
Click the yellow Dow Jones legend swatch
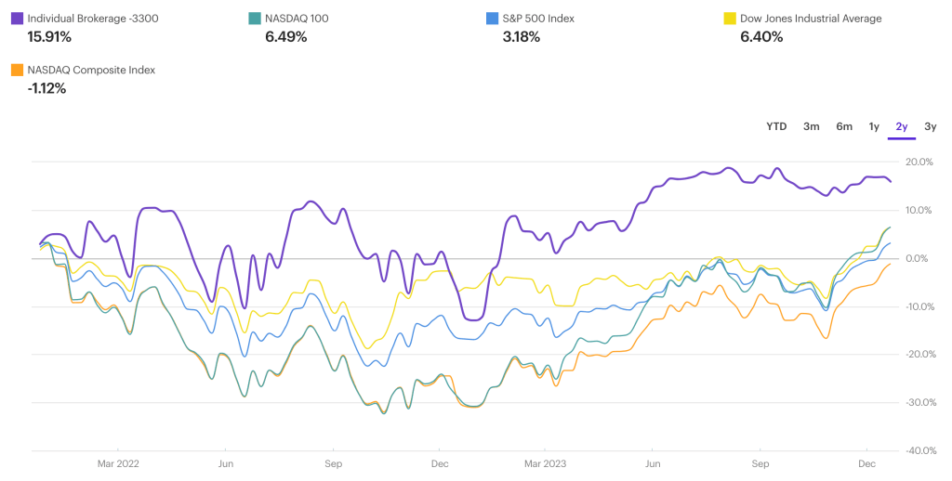[731, 18]
